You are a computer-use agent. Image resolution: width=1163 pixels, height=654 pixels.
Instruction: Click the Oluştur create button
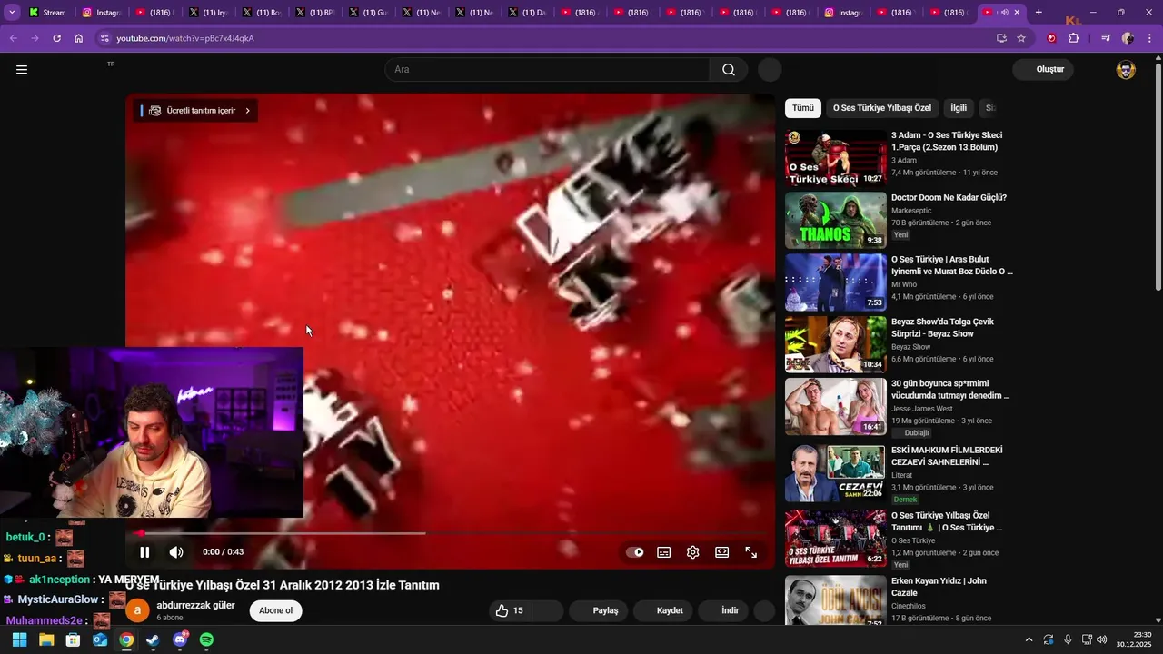click(1043, 70)
